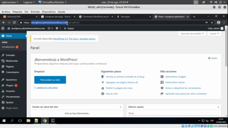
Task: Click Chrome icon in Windows taskbar
Action: [45, 121]
